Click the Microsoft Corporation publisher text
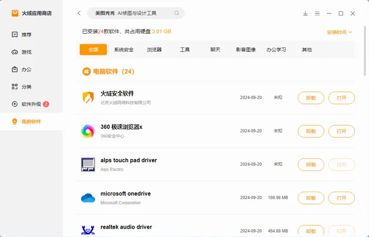Screen dimensions: 369x237 [121, 203]
